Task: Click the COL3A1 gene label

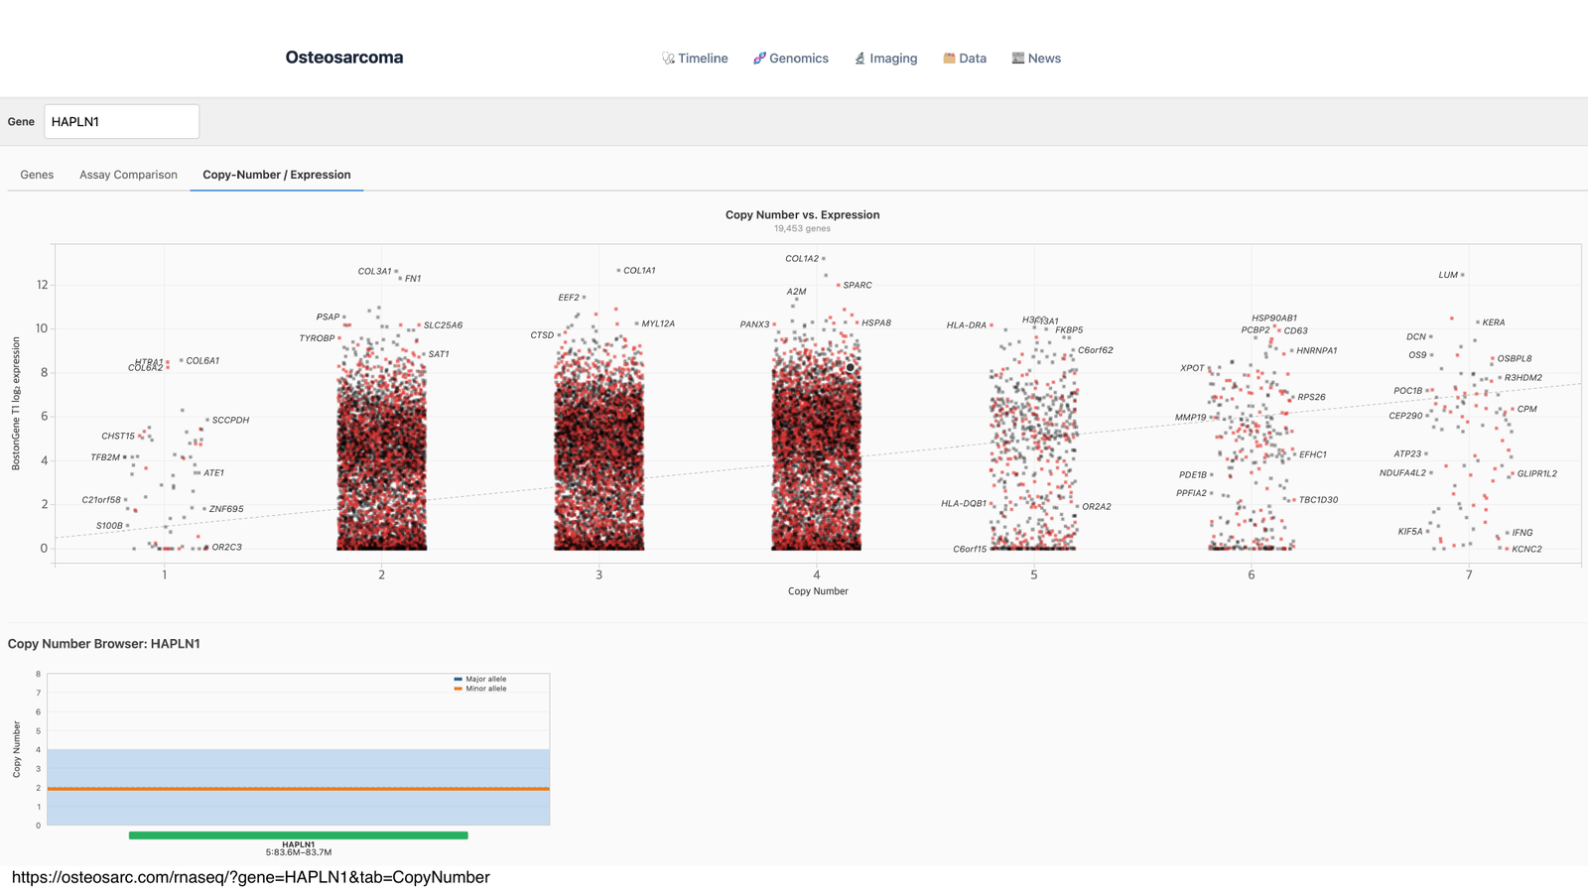Action: coord(374,271)
